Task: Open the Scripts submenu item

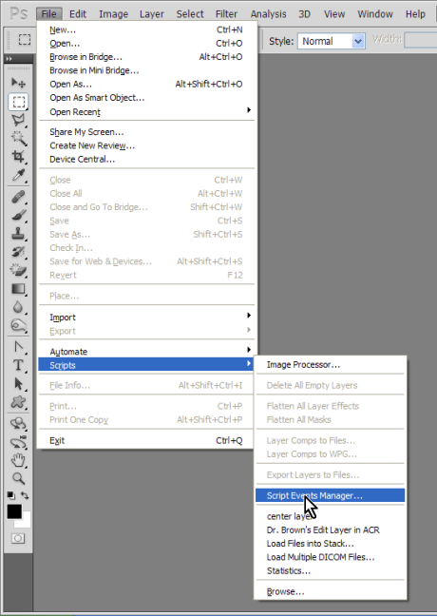Action: click(x=146, y=365)
